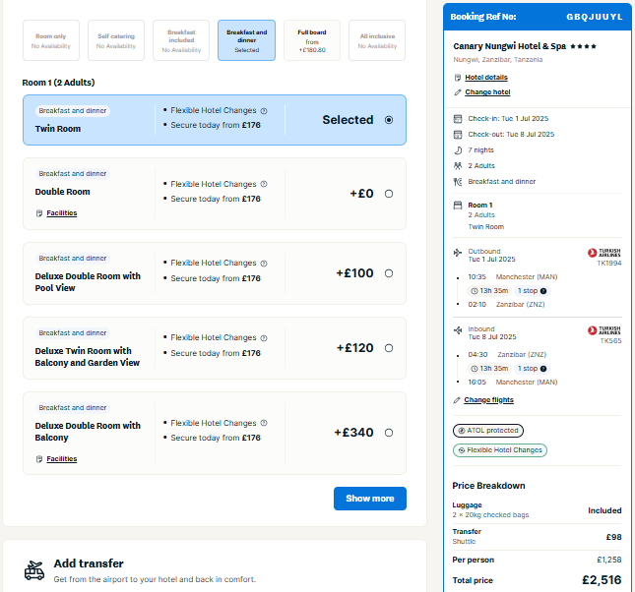Click info icon in Deluxe Double Pool View row

coord(264,264)
